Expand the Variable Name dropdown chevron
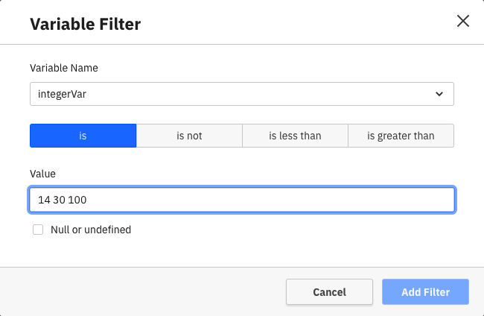The height and width of the screenshot is (316, 484). pos(439,95)
